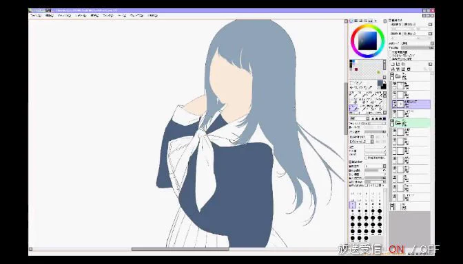The width and height of the screenshot is (463, 264).
Task: Select the rotate view tool
Action: (361, 87)
